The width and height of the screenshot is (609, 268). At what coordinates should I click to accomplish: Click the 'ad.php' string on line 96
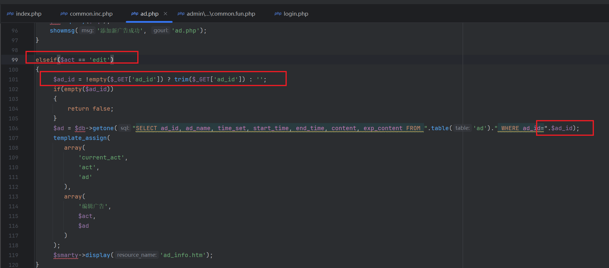point(186,30)
